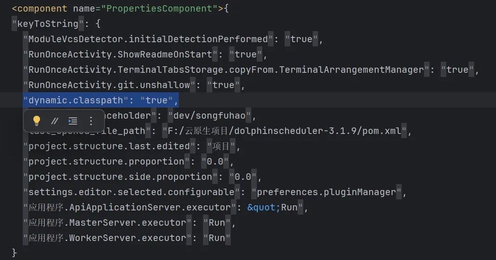The image size is (496, 260).
Task: Click the "preferences.pluginManager" value
Action: 326,192
